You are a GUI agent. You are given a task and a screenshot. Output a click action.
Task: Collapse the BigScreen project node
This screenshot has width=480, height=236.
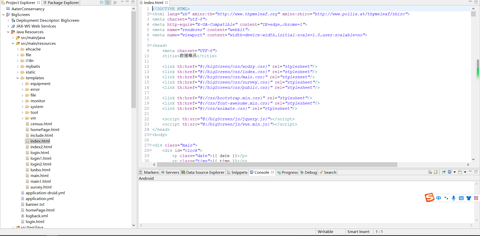[3, 15]
